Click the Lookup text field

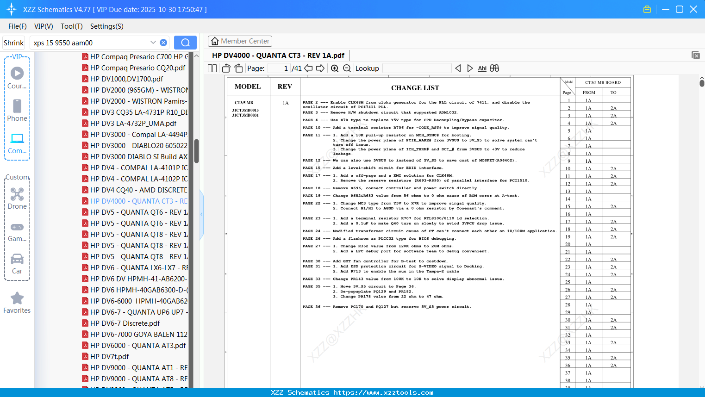pyautogui.click(x=417, y=68)
